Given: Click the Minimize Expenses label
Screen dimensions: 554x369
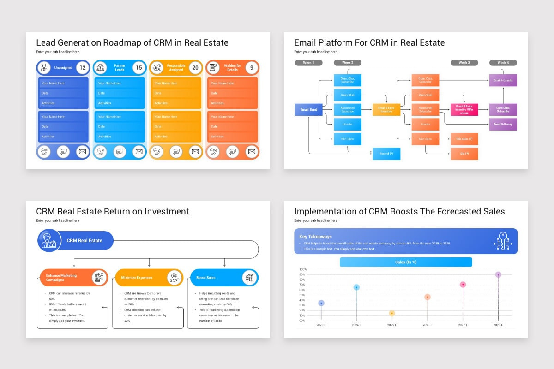Looking at the screenshot, I should [x=136, y=278].
